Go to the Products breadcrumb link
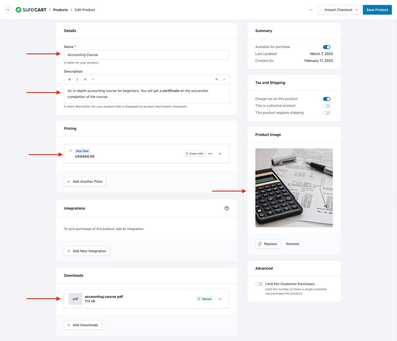This screenshot has width=397, height=341. (60, 10)
